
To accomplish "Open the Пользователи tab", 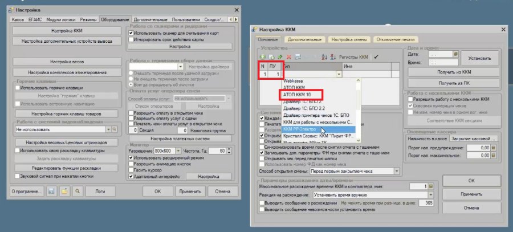I will pos(186,19).
